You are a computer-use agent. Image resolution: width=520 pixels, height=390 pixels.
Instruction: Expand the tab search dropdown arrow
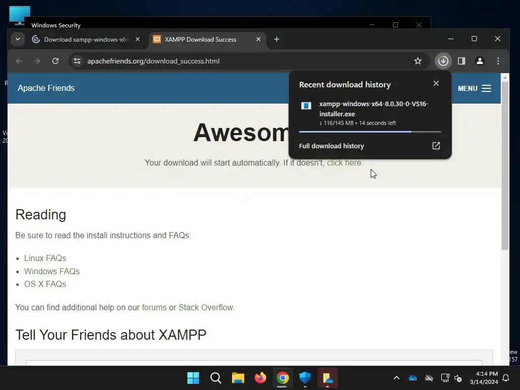[18, 39]
